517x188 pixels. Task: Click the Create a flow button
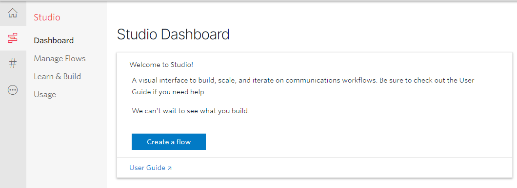tap(168, 142)
